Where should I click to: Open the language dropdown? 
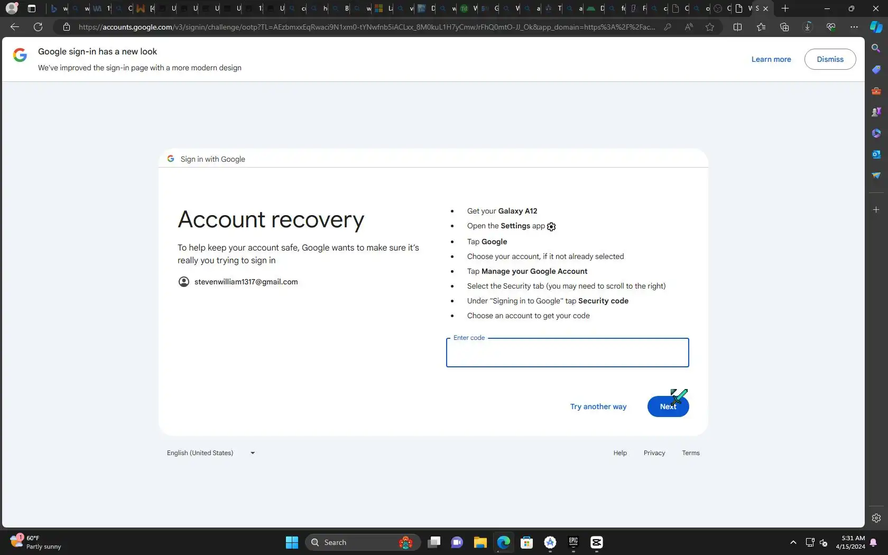point(211,453)
